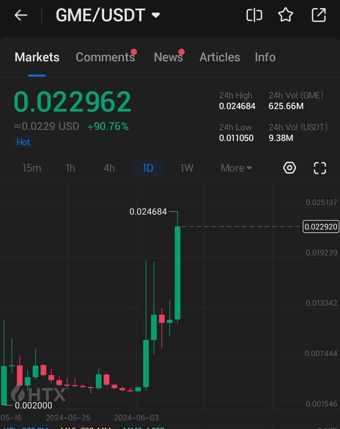Viewport: 340px width, 429px height.
Task: Open the Articles tab
Action: point(220,57)
